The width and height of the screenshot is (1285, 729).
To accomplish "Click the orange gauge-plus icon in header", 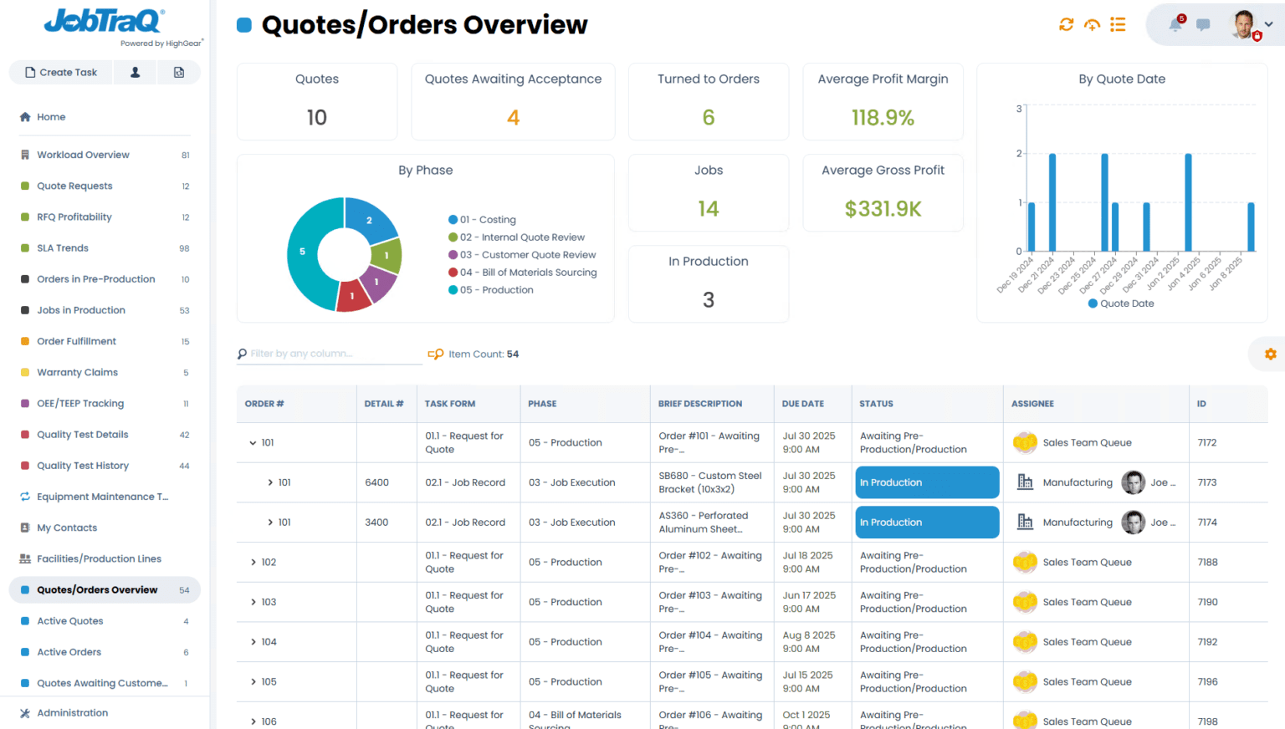I will [1092, 25].
